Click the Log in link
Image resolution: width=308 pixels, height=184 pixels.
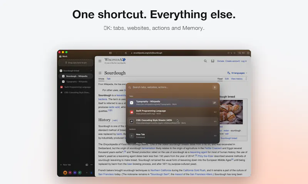[244, 61]
